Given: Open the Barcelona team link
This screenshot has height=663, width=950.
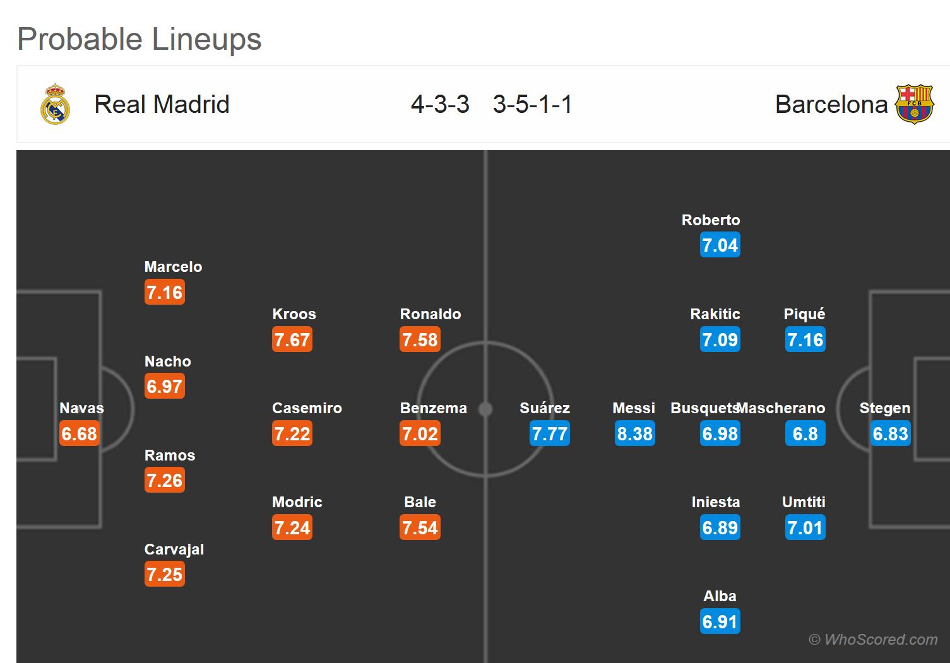Looking at the screenshot, I should (831, 105).
